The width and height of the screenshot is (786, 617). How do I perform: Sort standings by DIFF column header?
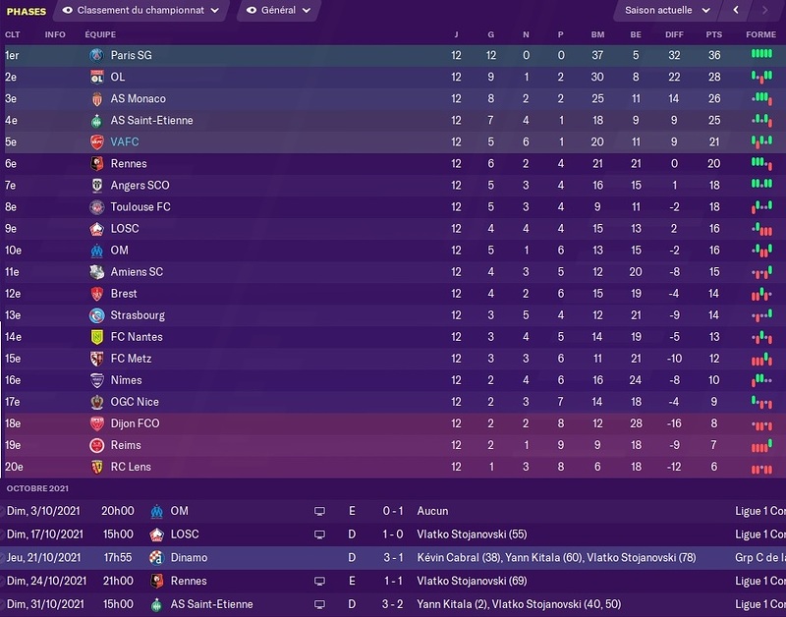coord(675,34)
